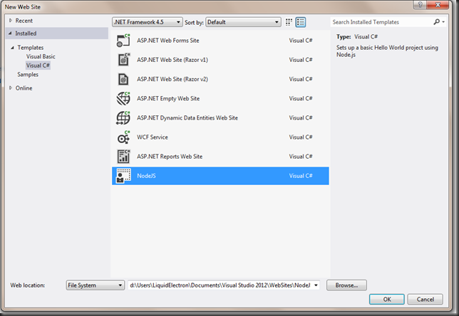Image resolution: width=459 pixels, height=316 pixels.
Task: Pick the ASP.NET Empty Web Site icon
Action: 122,98
